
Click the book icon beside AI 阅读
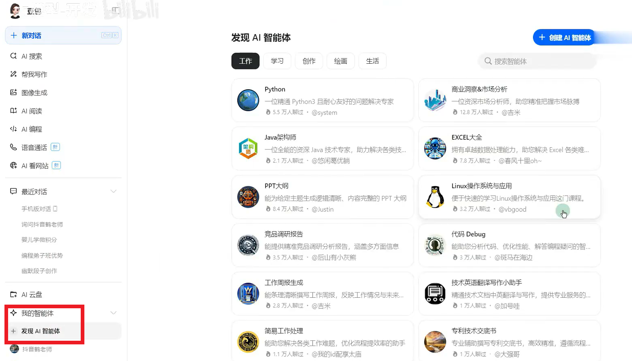pos(13,110)
